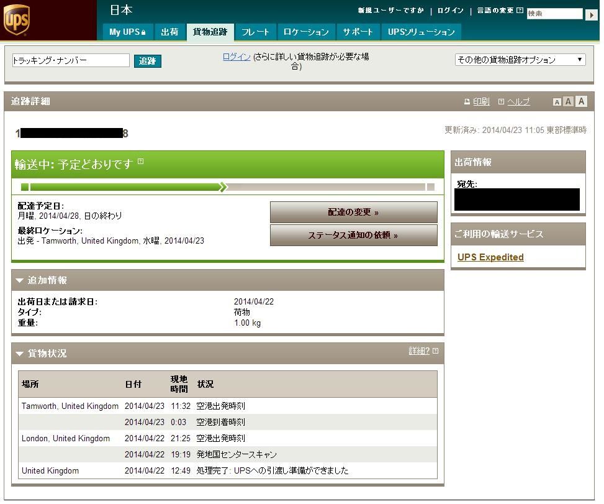Open the 貨物追跡 tab
604x504 pixels.
[210, 32]
